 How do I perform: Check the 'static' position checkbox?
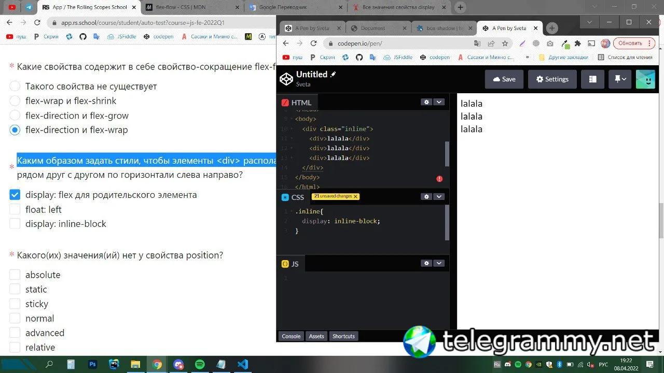click(x=15, y=289)
